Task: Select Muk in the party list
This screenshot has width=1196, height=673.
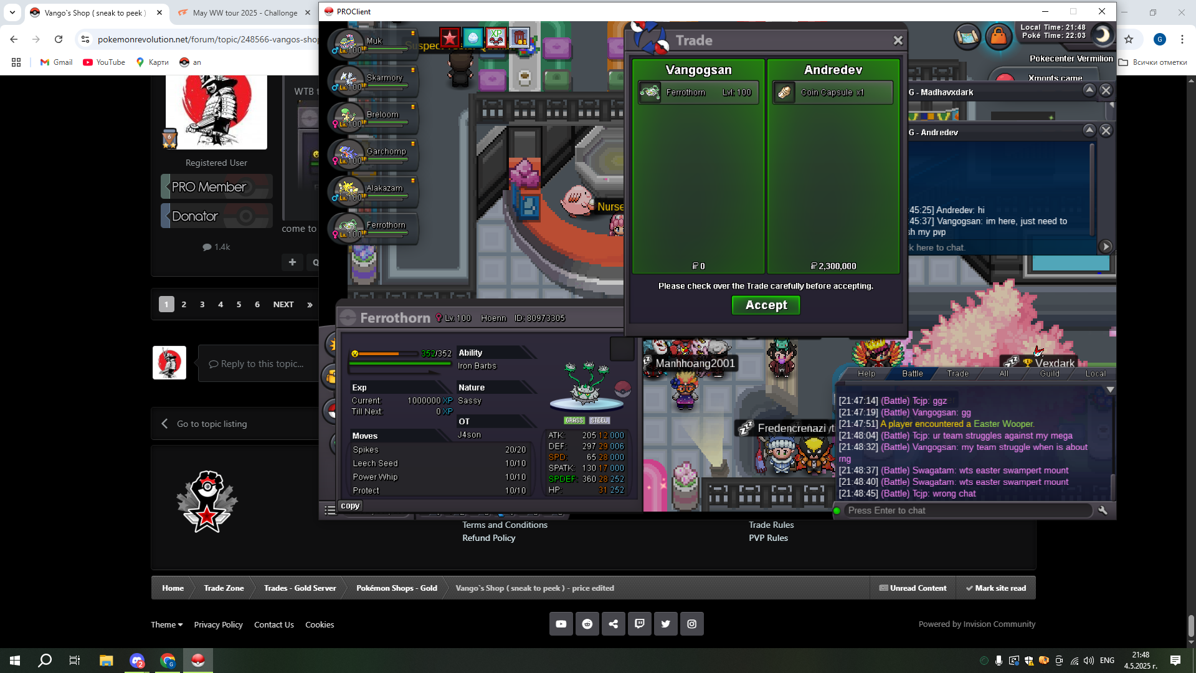Action: click(x=373, y=44)
